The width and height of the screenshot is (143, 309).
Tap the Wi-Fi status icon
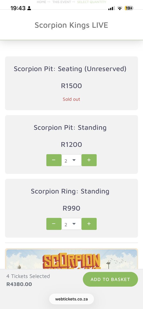119,8
